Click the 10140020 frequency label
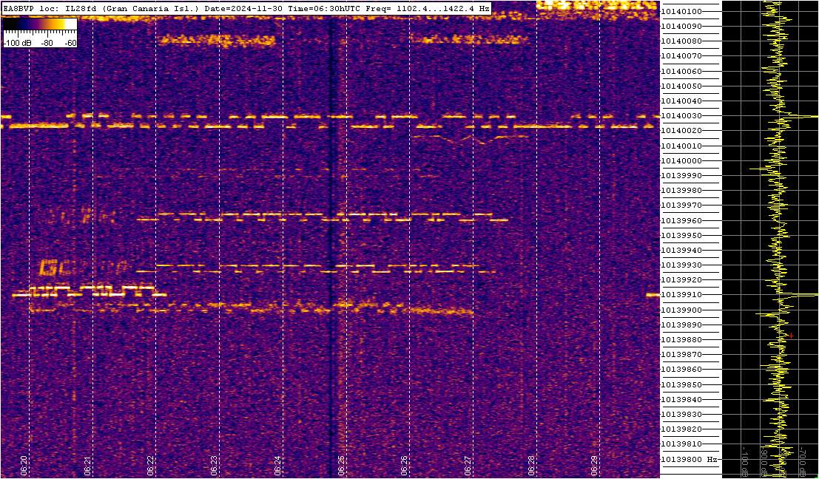Viewport: 819px width, 479px height. tap(681, 130)
